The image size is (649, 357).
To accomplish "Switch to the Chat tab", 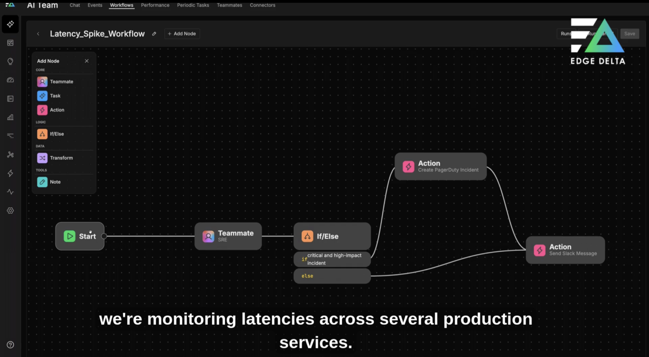I will pyautogui.click(x=75, y=5).
